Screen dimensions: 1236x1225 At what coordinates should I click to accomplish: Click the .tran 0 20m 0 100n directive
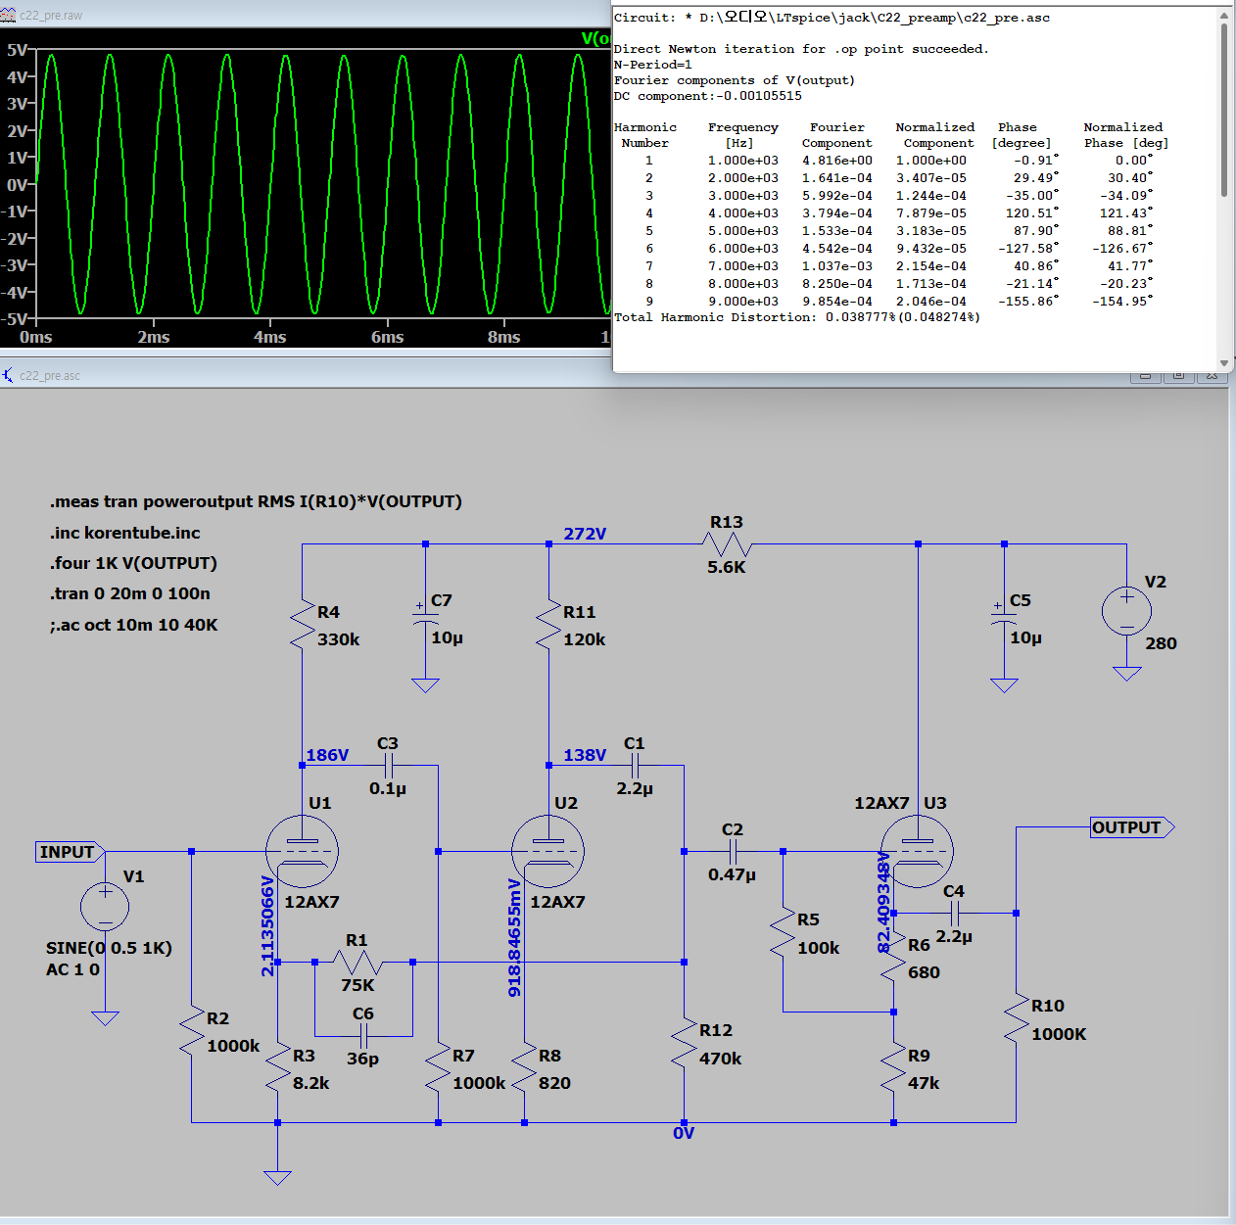pyautogui.click(x=130, y=593)
